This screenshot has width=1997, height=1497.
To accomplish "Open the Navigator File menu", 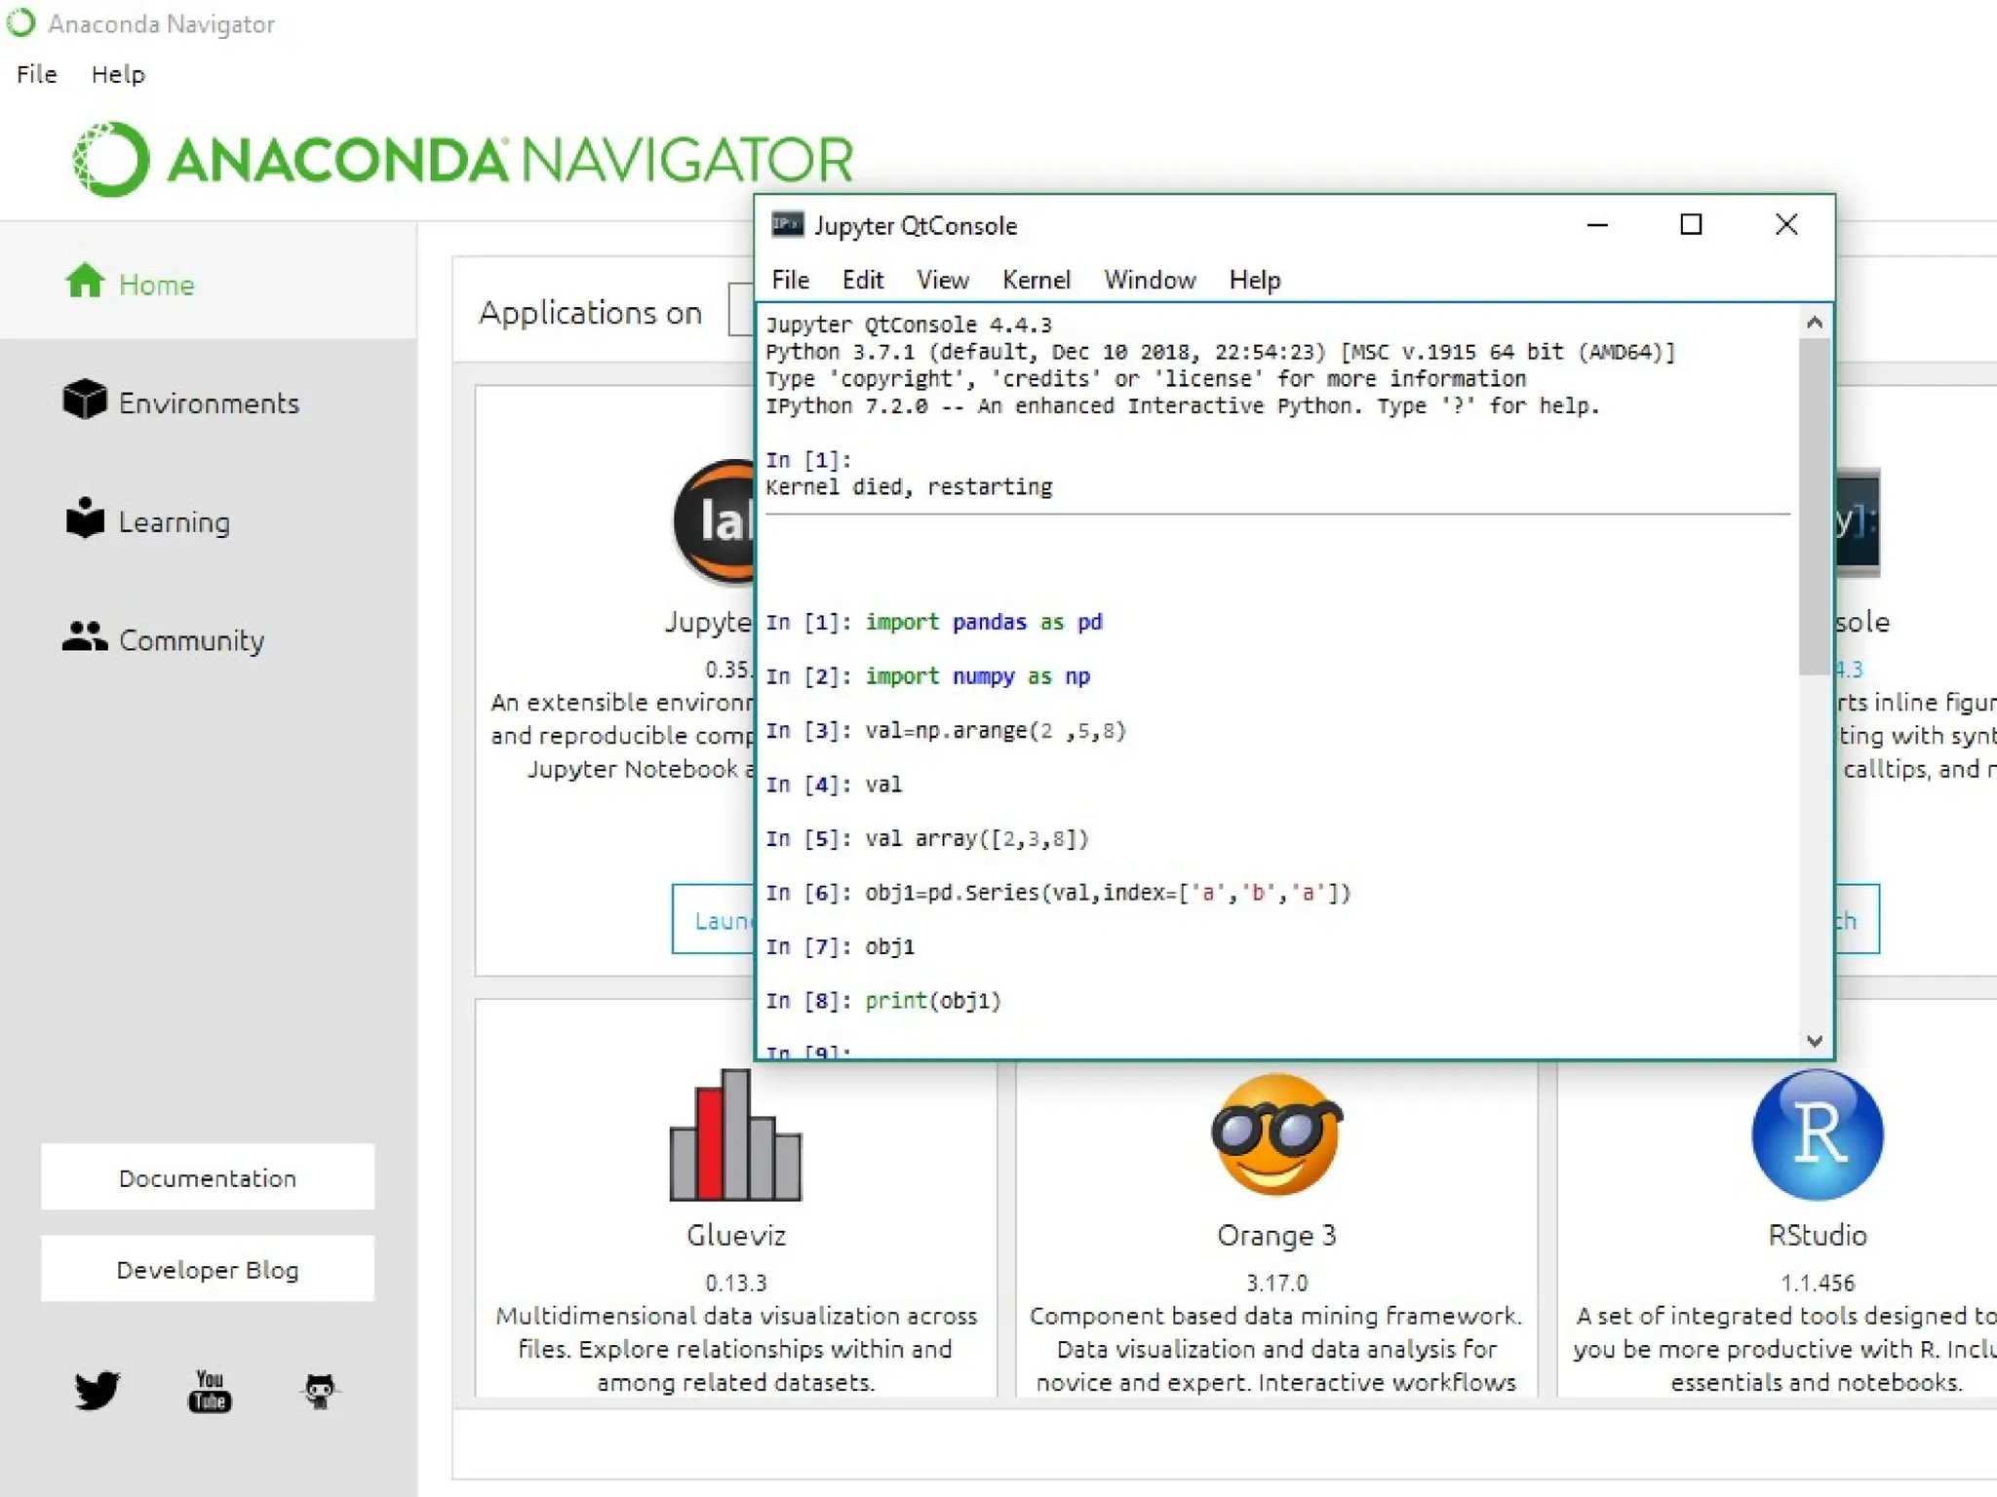I will (x=37, y=74).
